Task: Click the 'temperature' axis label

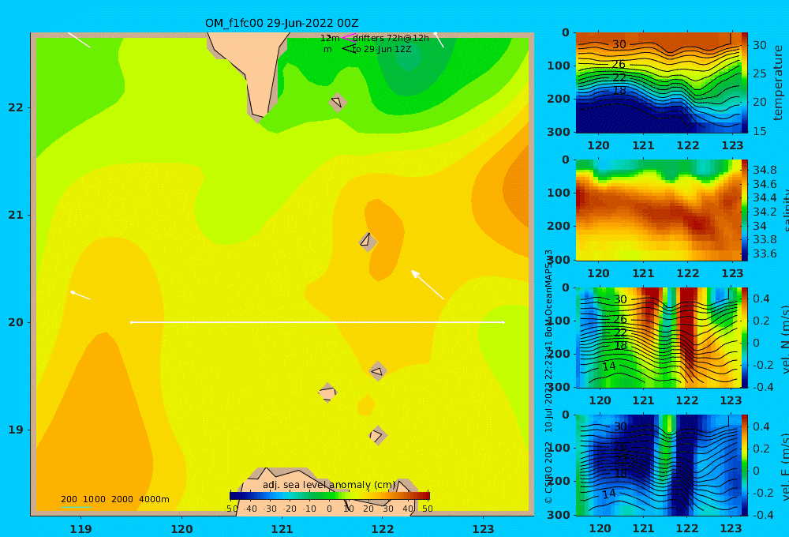Action: (778, 83)
